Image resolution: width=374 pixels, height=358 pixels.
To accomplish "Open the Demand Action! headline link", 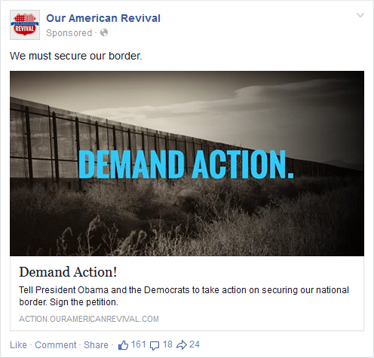I will [68, 272].
